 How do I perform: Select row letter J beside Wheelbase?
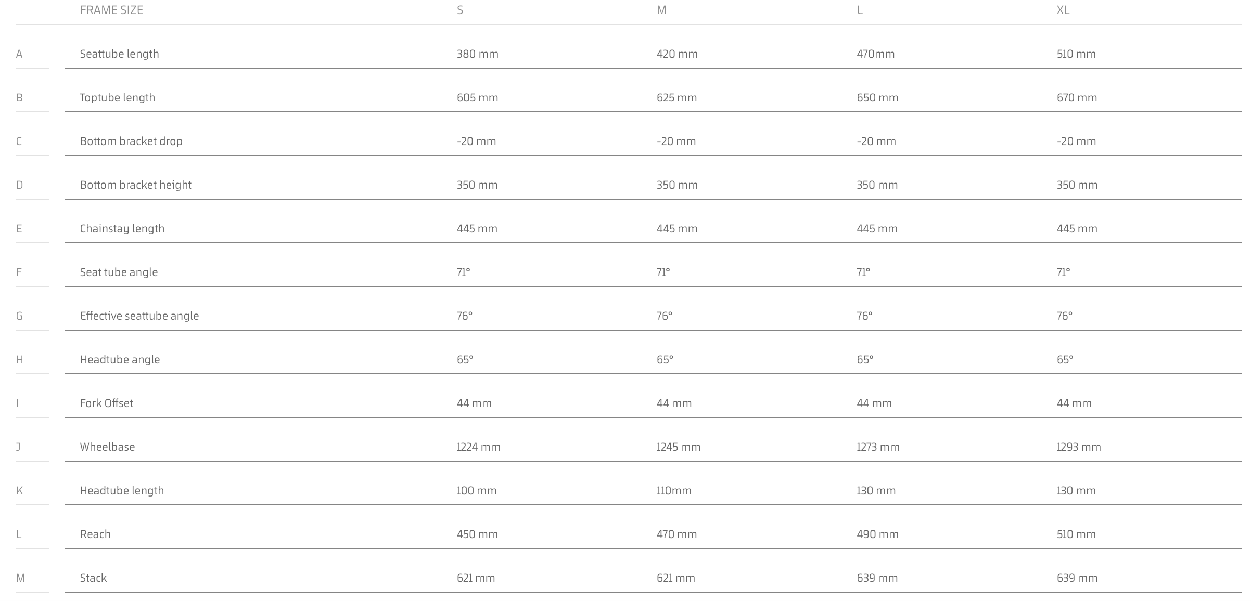(18, 447)
